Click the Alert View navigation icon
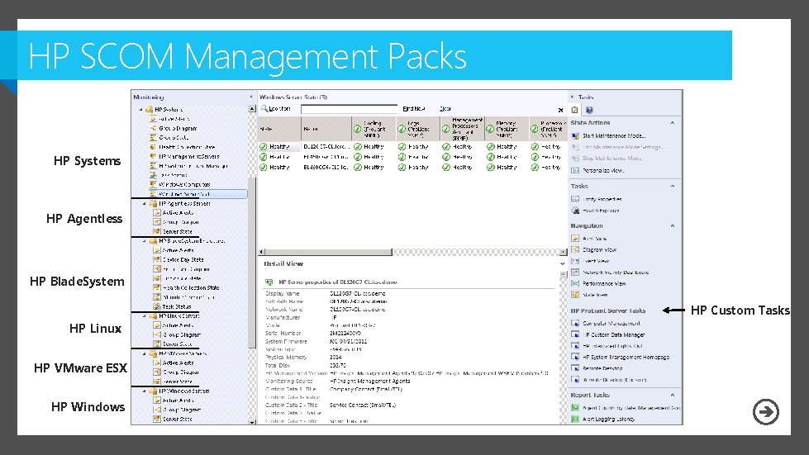This screenshot has width=809, height=455. pyautogui.click(x=575, y=238)
